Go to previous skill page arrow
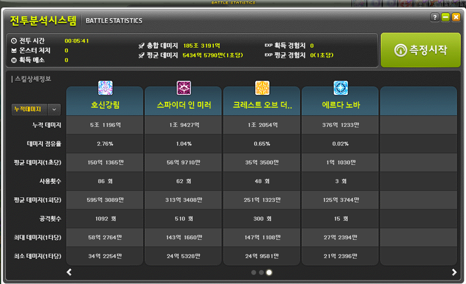Screen dimensions: 466x284 pyautogui.click(x=69, y=272)
